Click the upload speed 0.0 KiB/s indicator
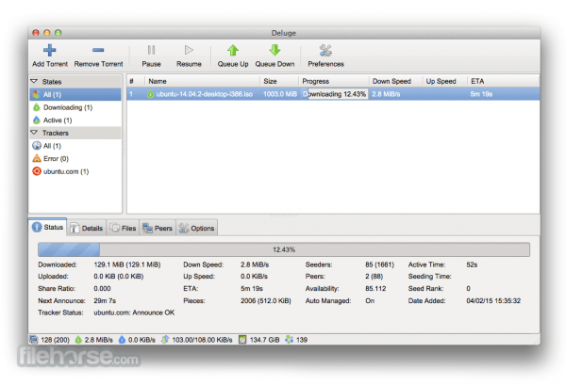Viewport: 566px width, 384px height. coord(137,340)
